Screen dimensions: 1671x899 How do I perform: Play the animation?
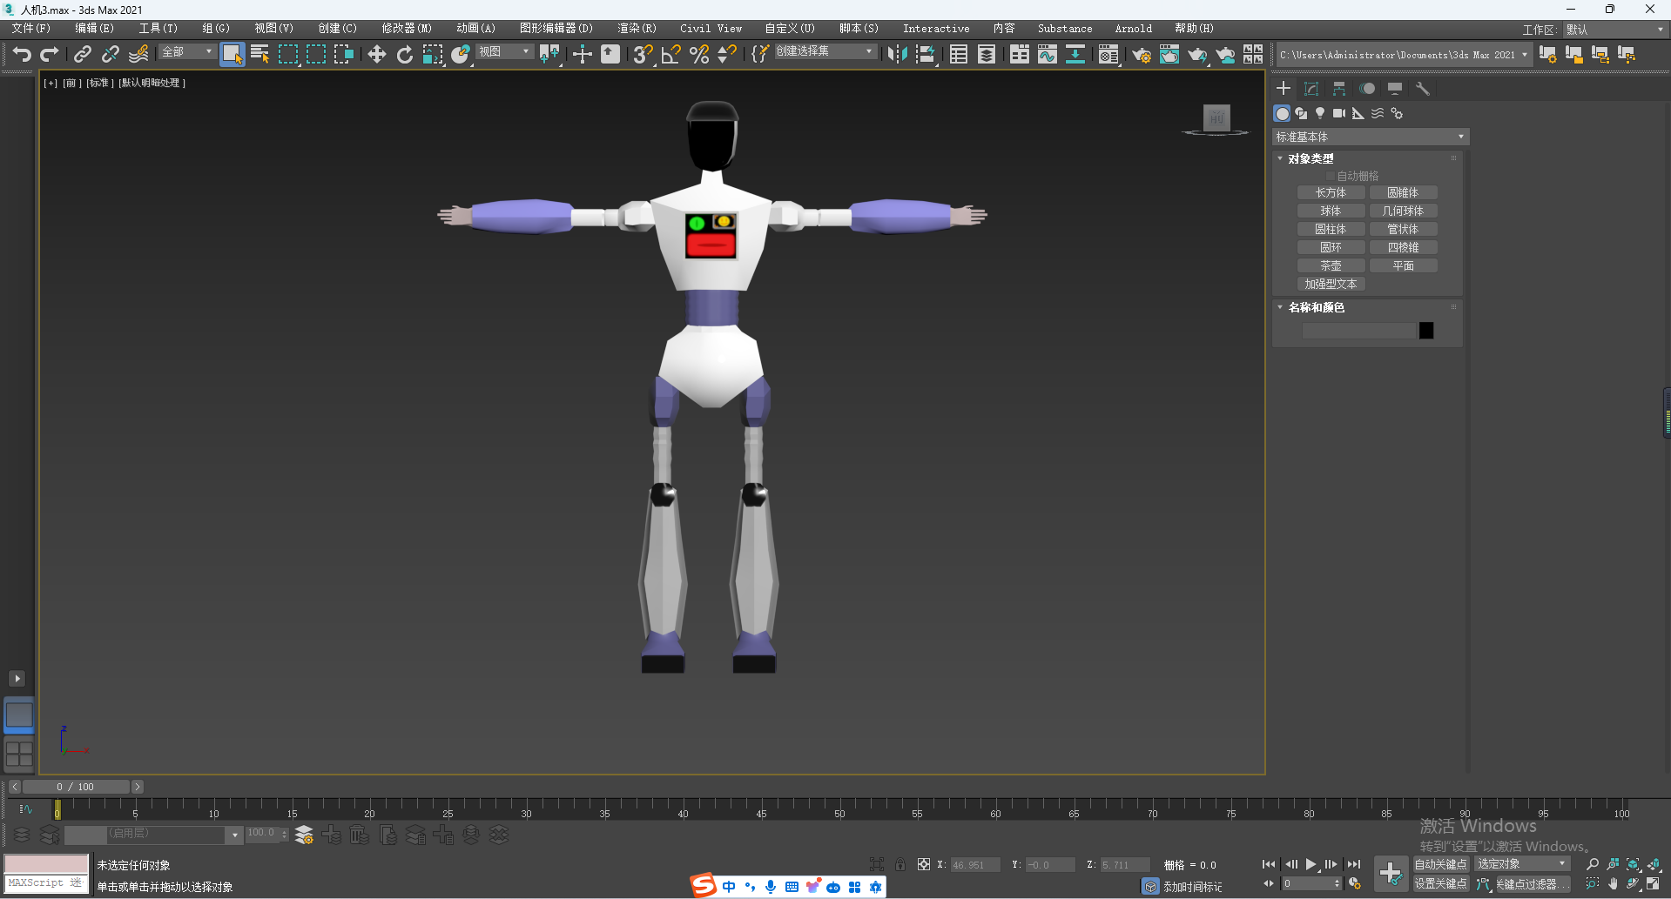[1311, 864]
